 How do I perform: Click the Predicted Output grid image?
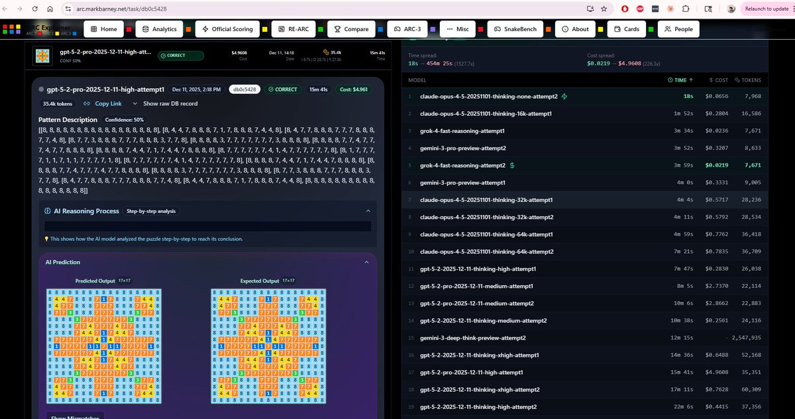[103, 346]
